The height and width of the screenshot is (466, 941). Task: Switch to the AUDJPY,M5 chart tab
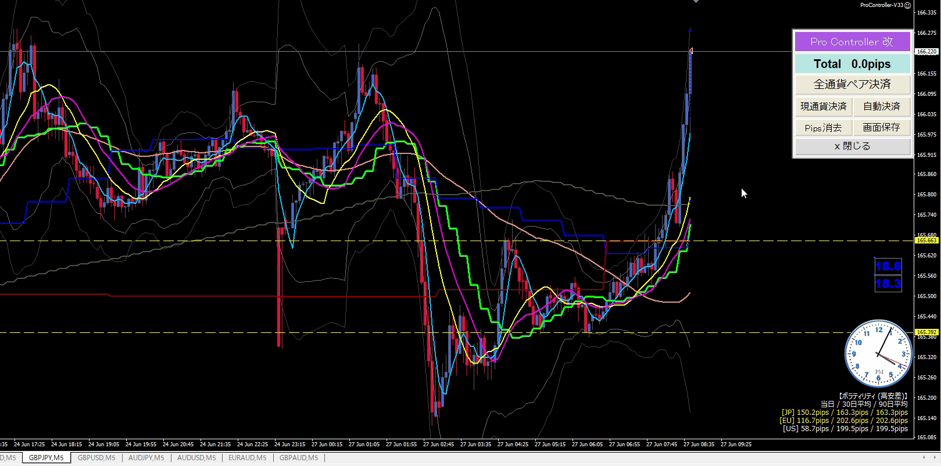pos(146,458)
